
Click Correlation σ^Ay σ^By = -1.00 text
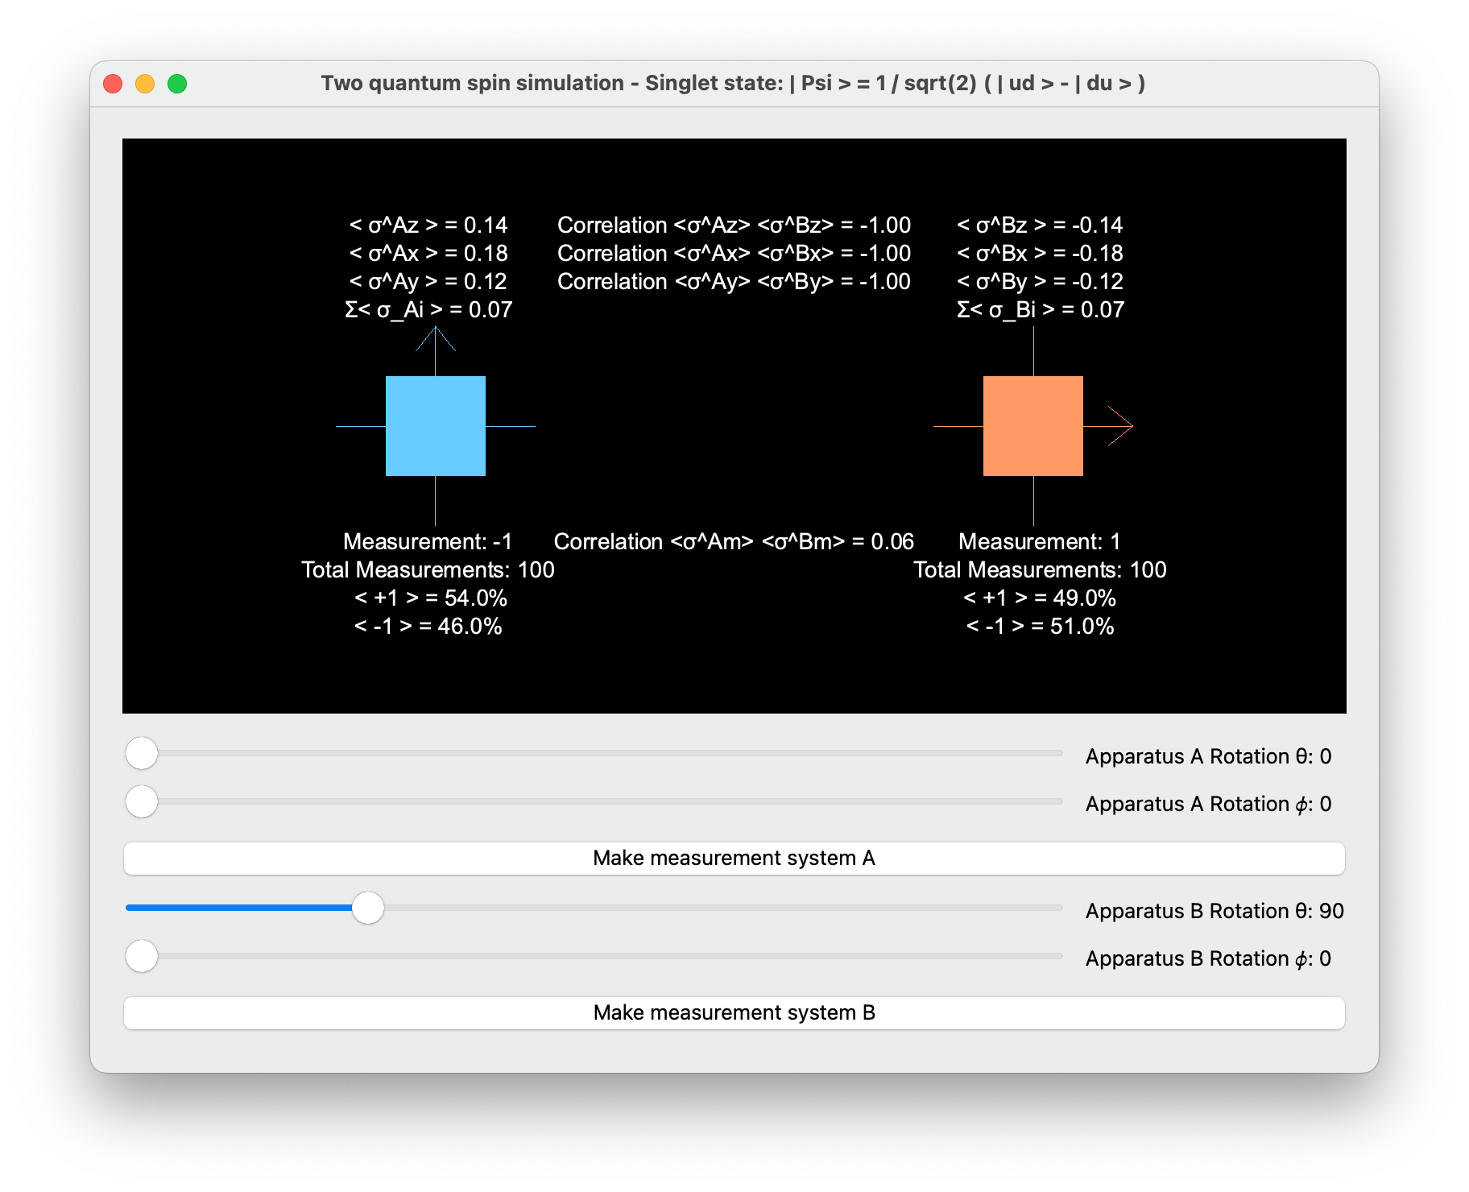pos(734,281)
